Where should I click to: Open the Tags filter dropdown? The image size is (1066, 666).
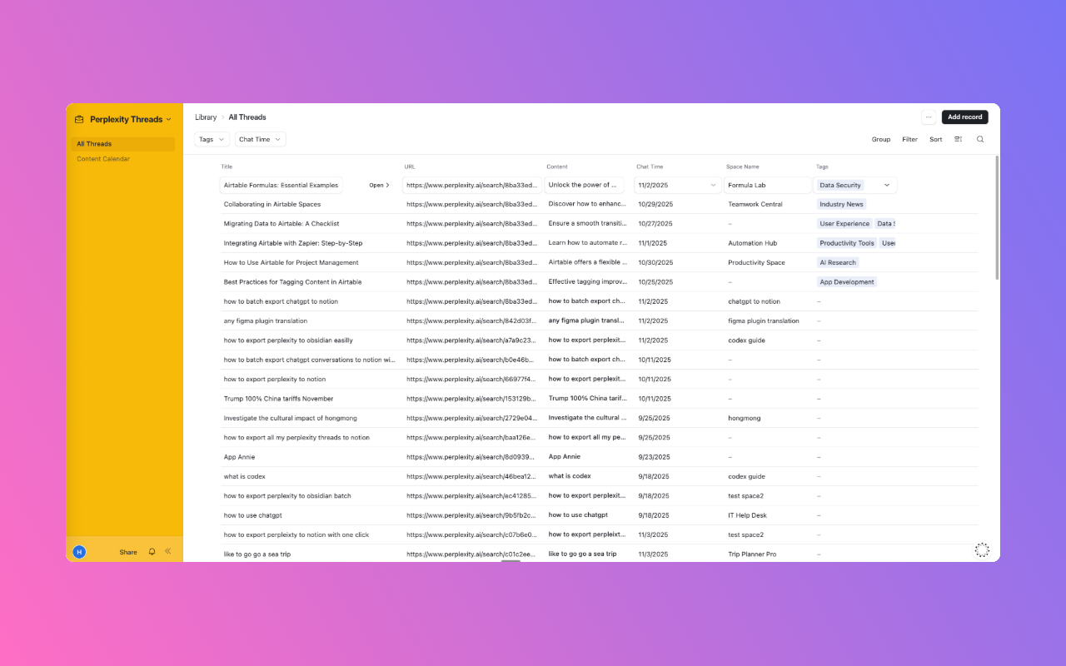(211, 139)
